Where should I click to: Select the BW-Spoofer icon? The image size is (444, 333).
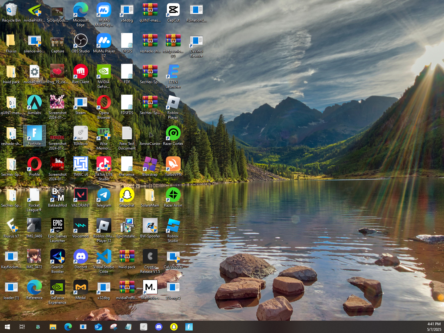pyautogui.click(x=150, y=228)
